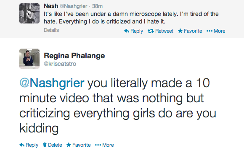Open the @Nashgrier mention link in the reply
The width and height of the screenshot is (244, 153).
tap(52, 83)
